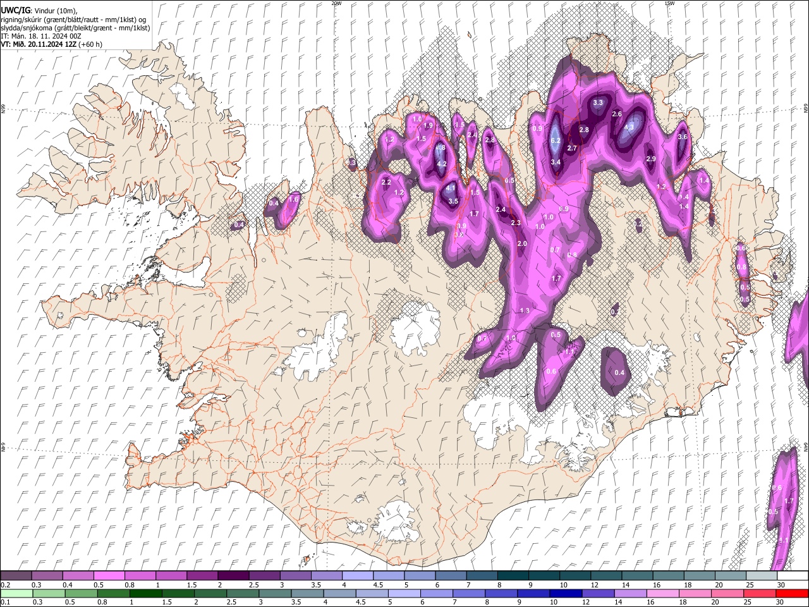This screenshot has width=809, height=607.
Task: Pick bottom-row legend swatch between 10 and 12
Action: 565,593
